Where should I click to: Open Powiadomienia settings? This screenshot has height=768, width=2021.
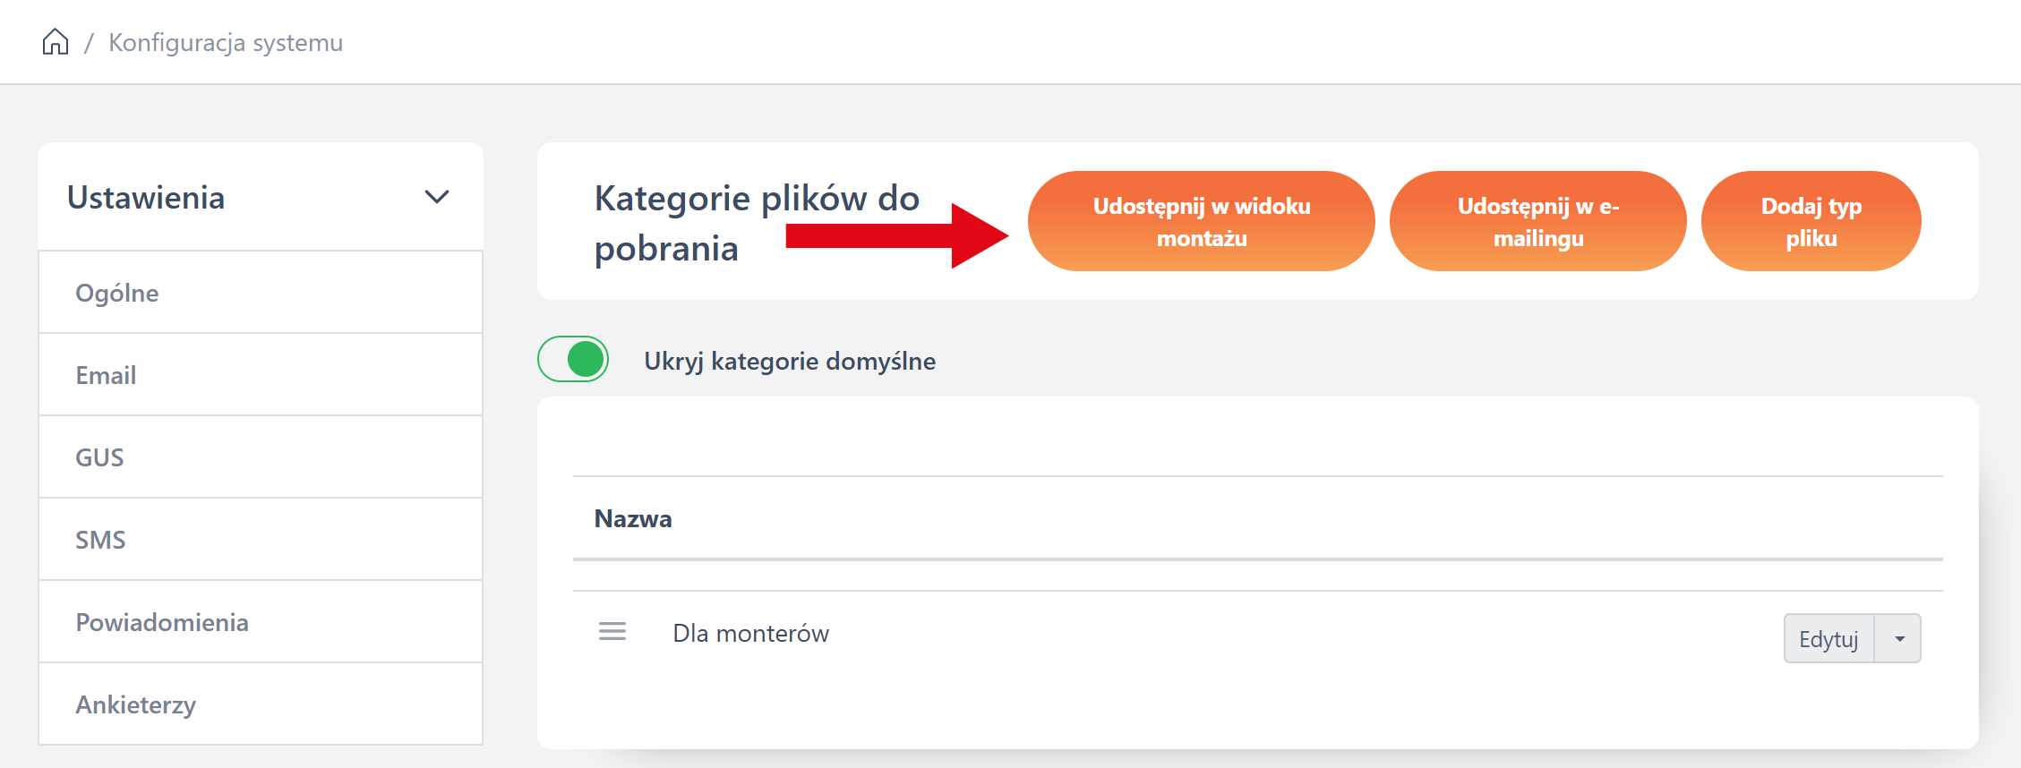pyautogui.click(x=162, y=622)
